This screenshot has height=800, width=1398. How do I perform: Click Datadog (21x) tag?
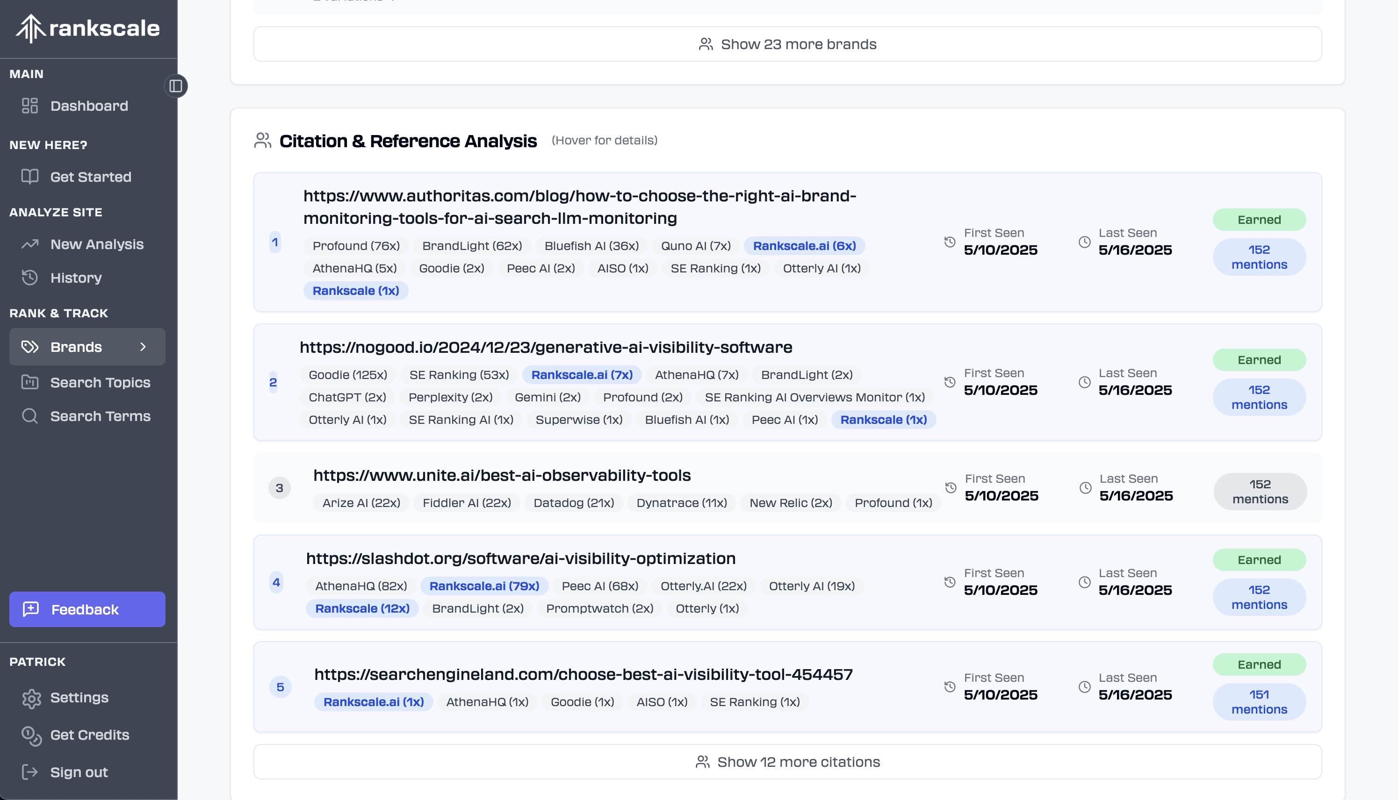(574, 502)
